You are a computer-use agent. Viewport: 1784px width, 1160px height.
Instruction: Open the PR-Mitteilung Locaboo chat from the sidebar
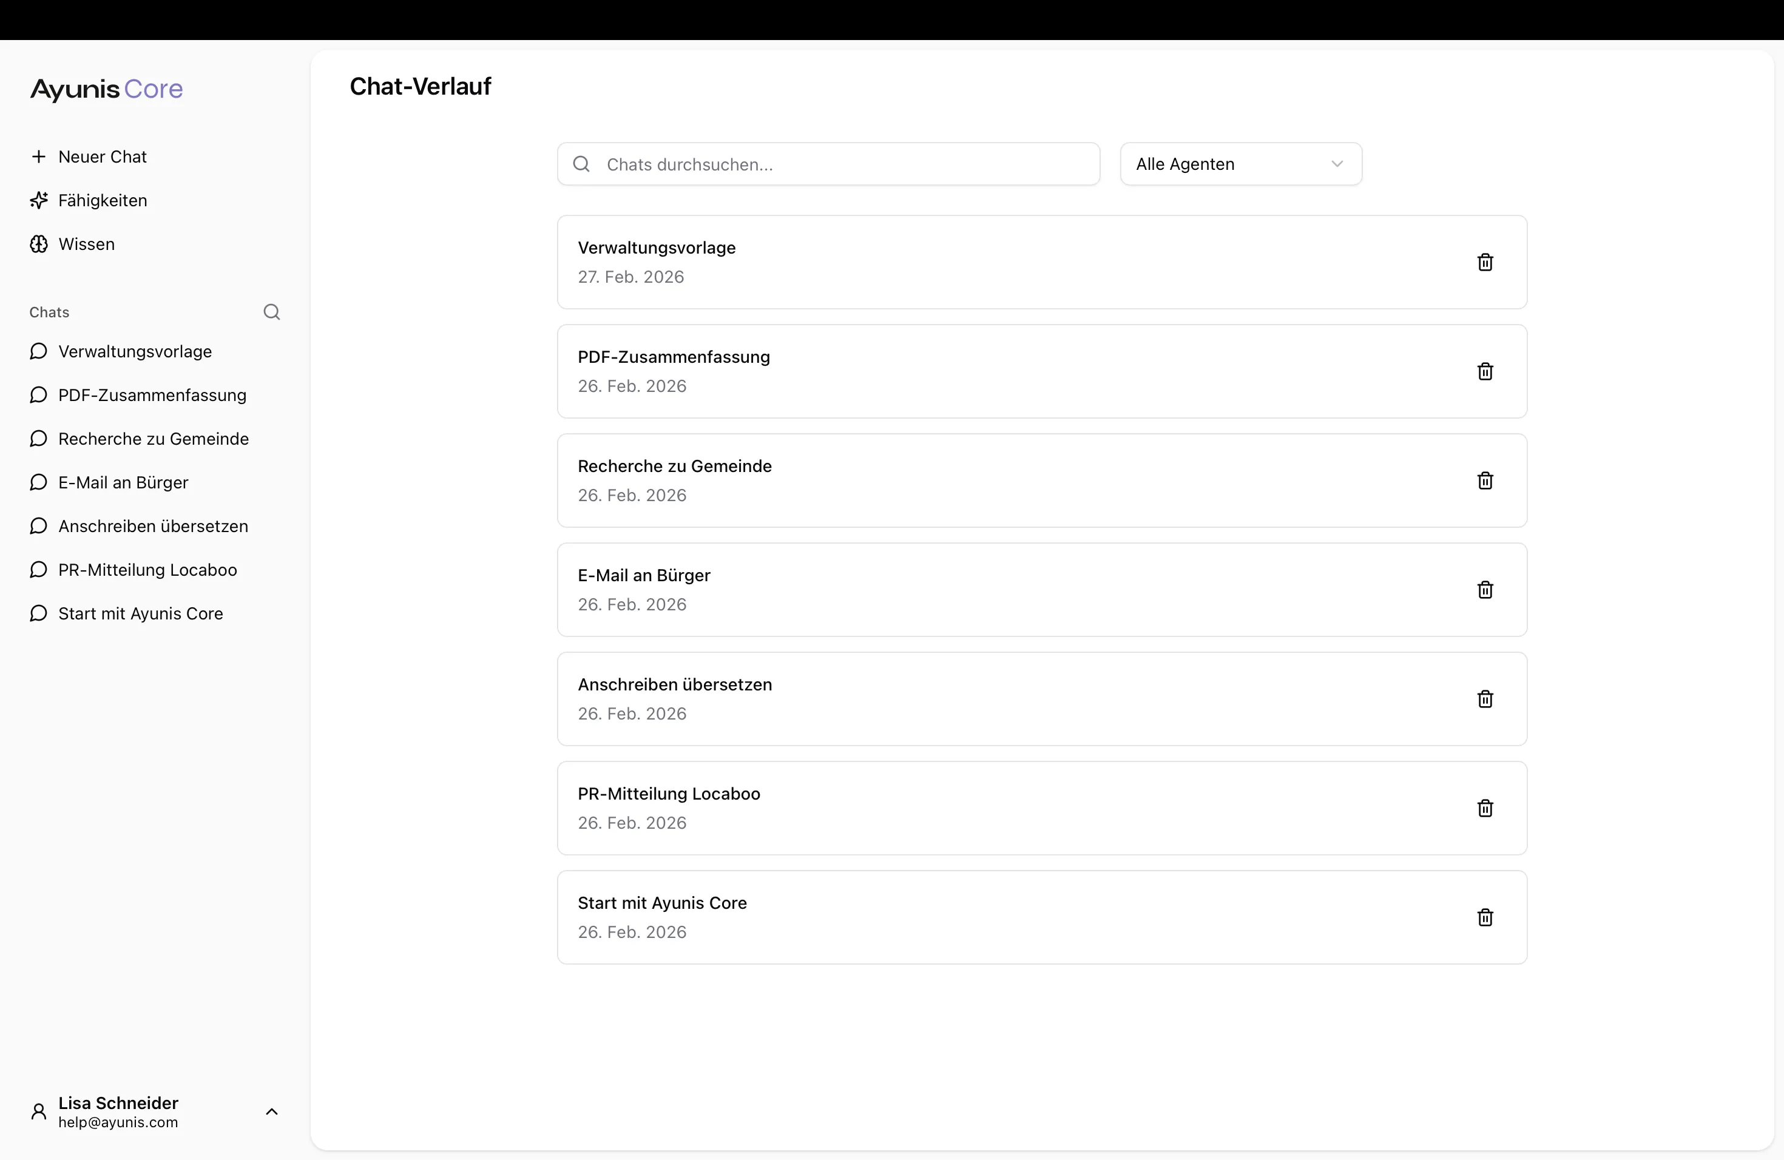147,570
